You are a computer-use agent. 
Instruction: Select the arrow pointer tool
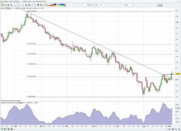coord(2,5)
